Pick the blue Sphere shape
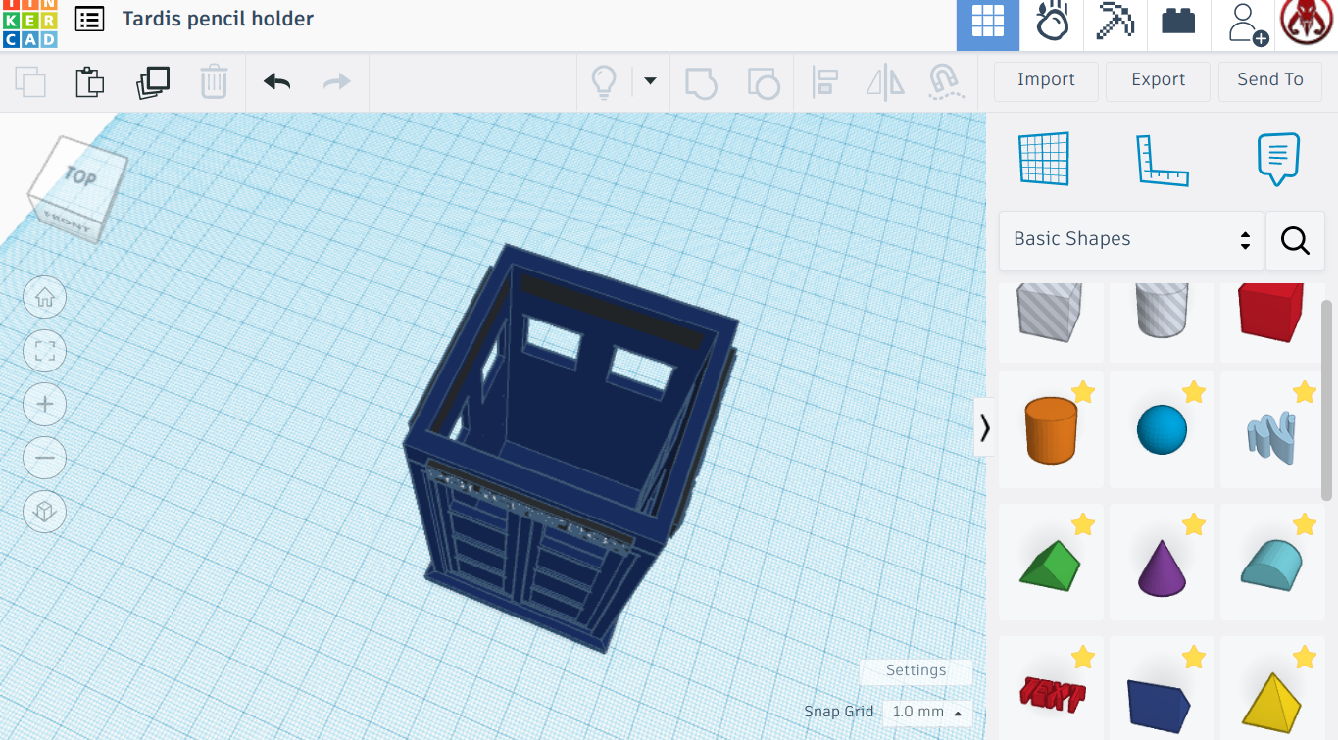Image resolution: width=1338 pixels, height=740 pixels. pyautogui.click(x=1162, y=430)
